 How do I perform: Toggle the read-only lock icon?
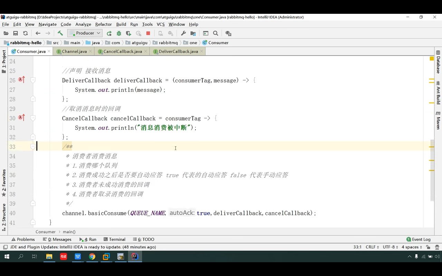pos(428,247)
